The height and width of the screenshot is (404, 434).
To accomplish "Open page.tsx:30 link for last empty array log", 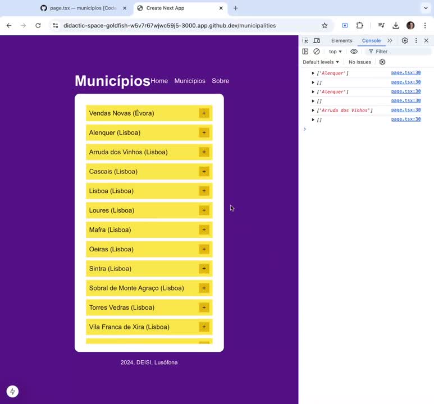I will (x=406, y=119).
